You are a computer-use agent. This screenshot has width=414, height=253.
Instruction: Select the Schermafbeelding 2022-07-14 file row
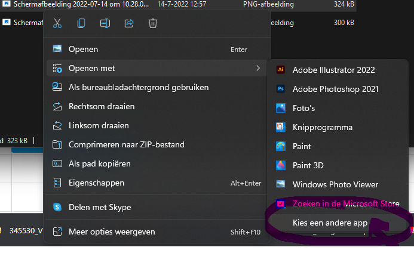click(x=78, y=4)
